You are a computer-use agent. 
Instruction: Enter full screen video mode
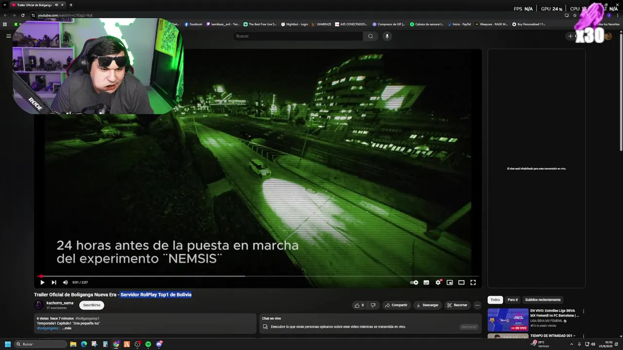tap(473, 282)
